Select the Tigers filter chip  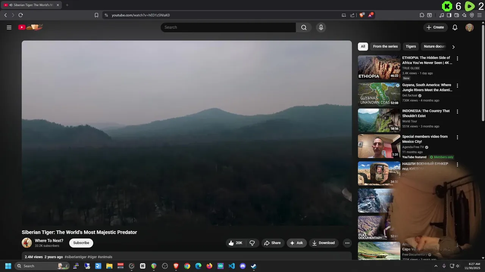click(411, 46)
